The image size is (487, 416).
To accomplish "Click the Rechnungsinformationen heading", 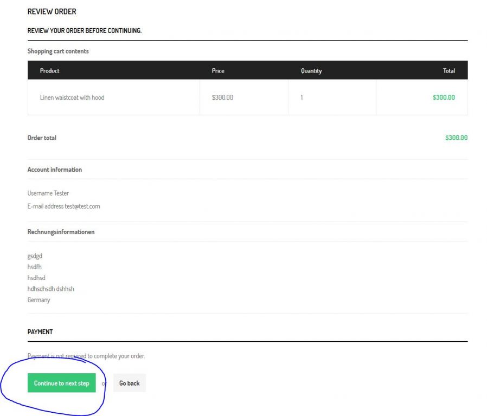I will [x=61, y=232].
